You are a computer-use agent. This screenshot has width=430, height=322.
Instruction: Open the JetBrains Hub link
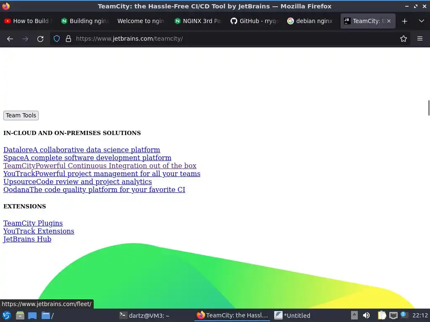coord(27,239)
